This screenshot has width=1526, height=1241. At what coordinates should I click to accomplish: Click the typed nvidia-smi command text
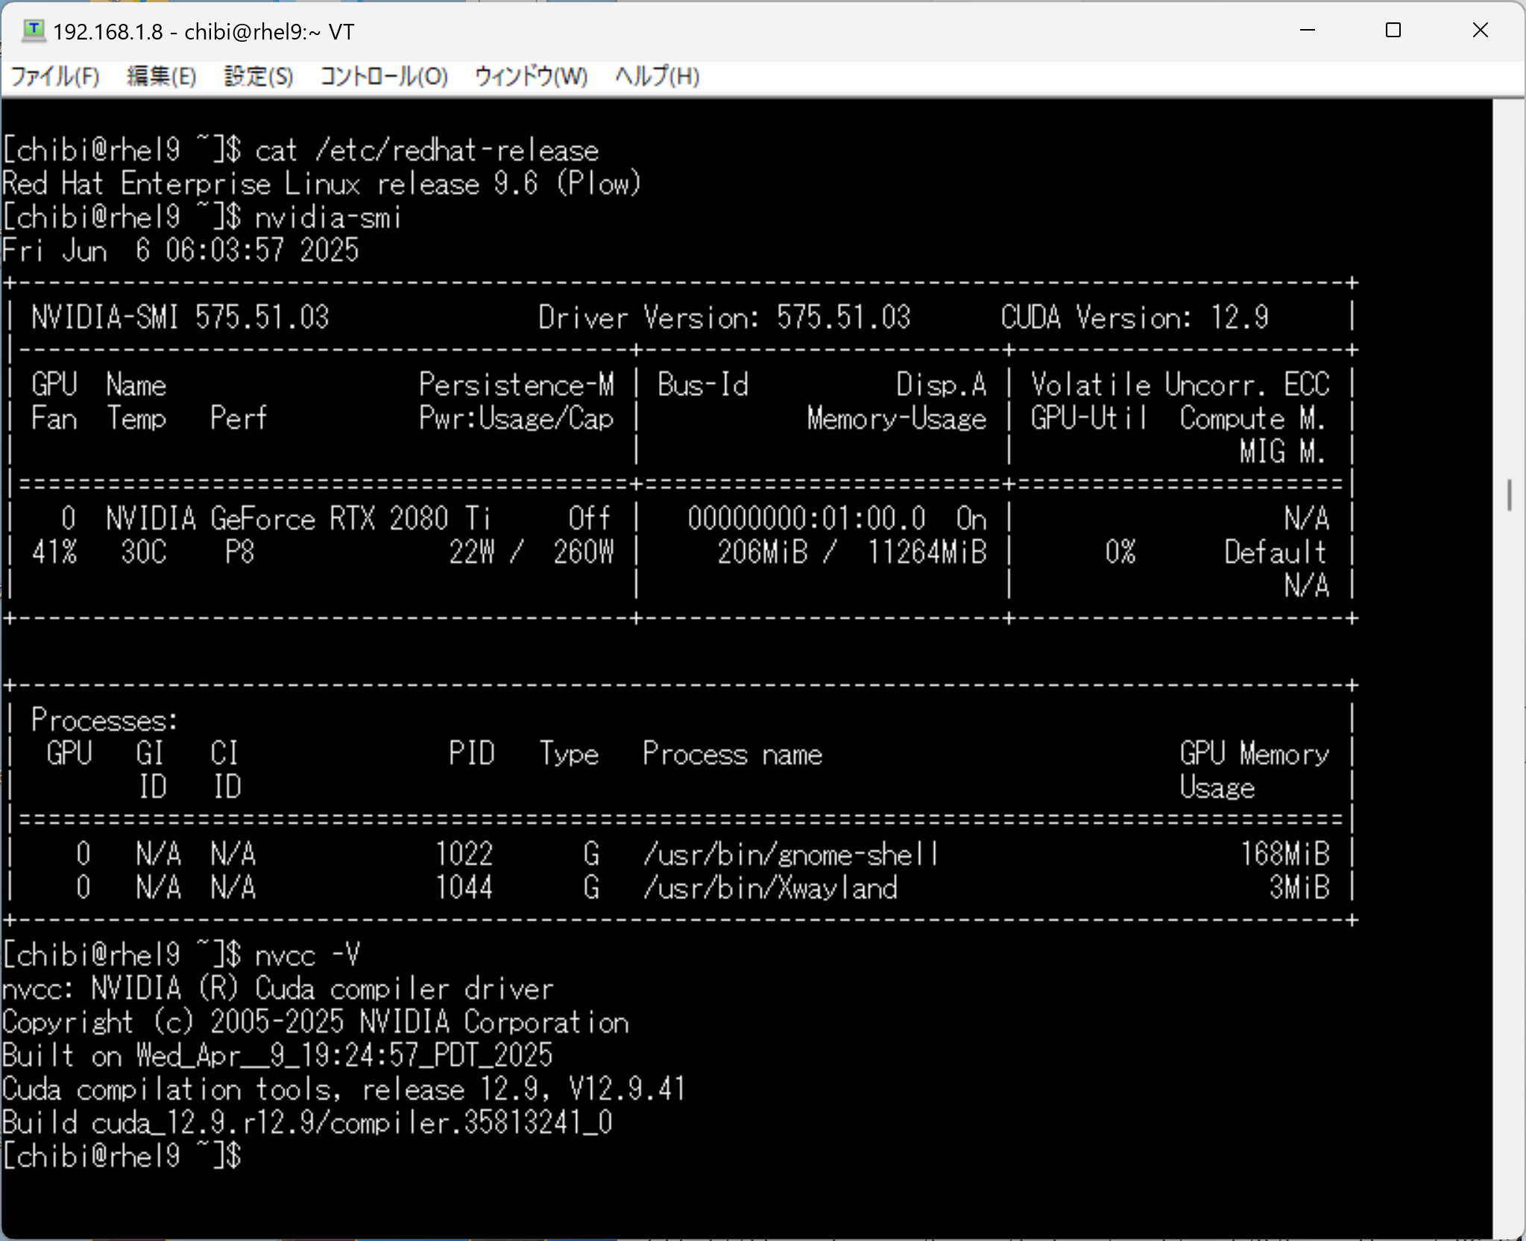pos(328,218)
